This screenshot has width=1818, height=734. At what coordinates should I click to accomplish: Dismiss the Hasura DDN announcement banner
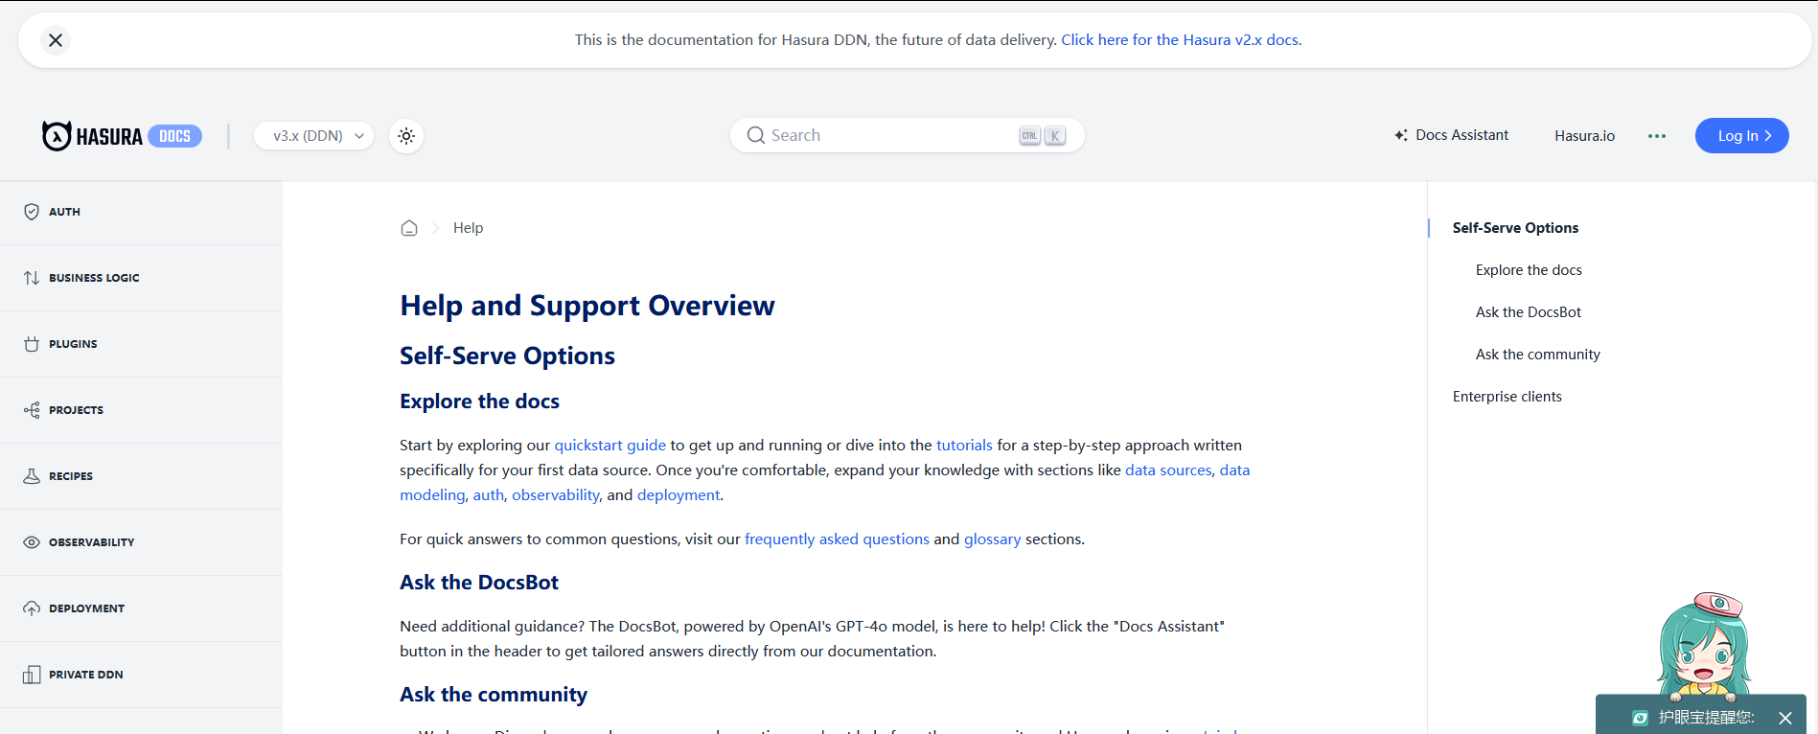click(56, 40)
